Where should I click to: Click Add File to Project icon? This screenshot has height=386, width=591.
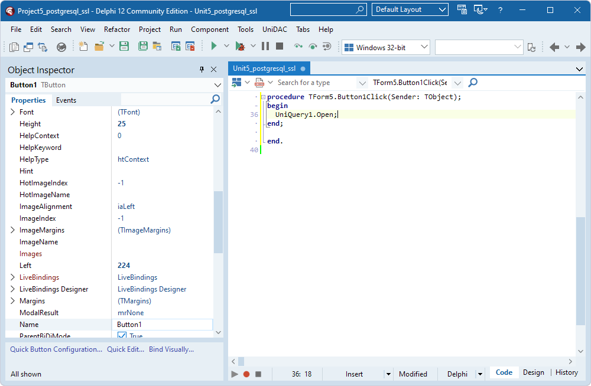tap(176, 46)
